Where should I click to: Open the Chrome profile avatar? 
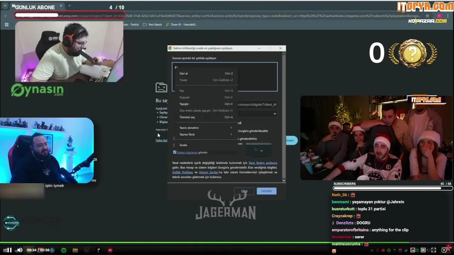tap(439, 16)
